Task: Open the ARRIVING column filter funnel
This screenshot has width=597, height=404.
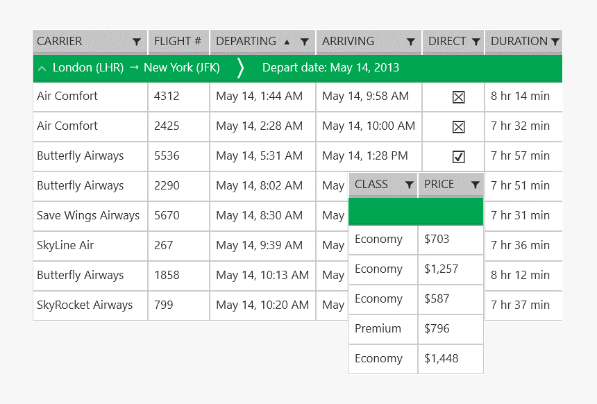Action: point(411,42)
